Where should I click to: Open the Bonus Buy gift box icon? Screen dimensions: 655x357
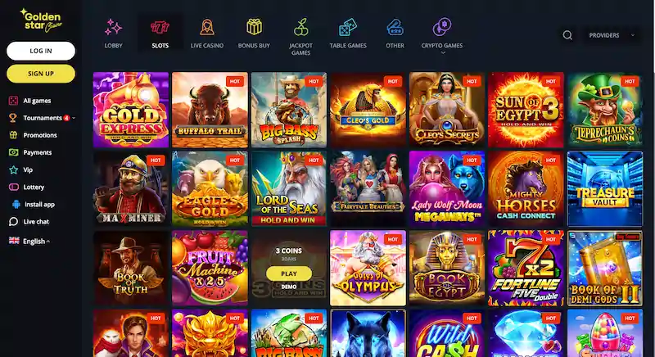click(x=254, y=27)
